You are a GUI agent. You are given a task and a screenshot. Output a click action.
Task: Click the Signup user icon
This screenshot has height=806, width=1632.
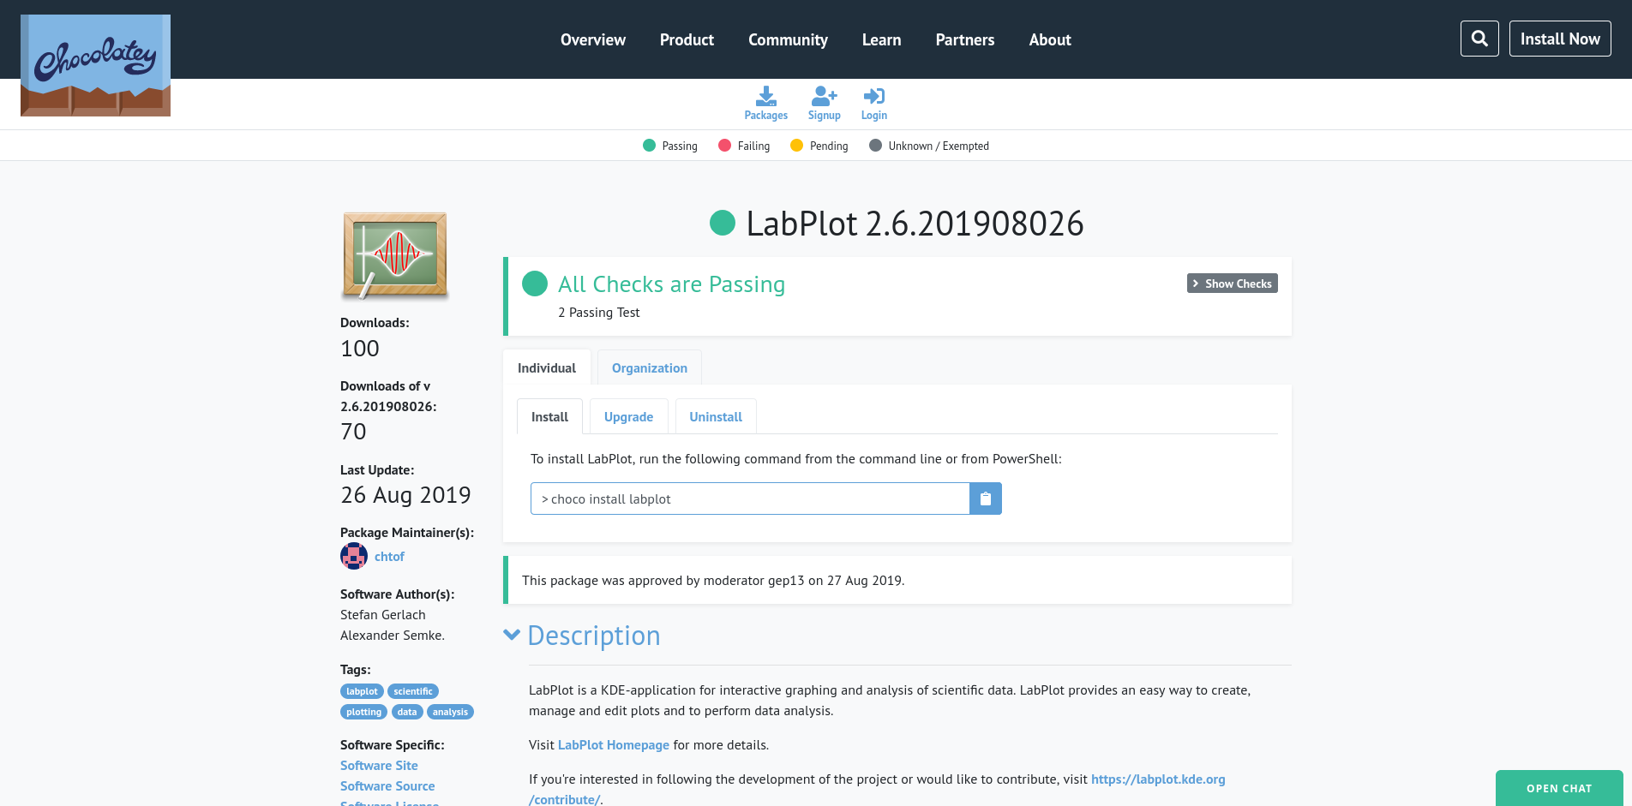(824, 96)
